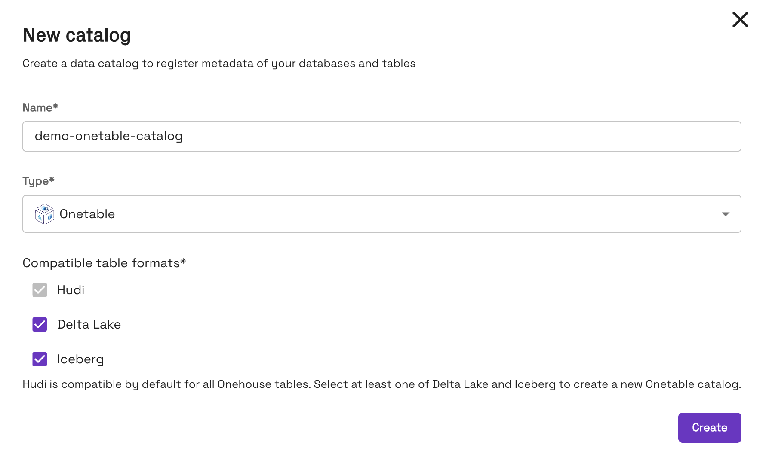Click the New catalog heading
763x463 pixels.
pyautogui.click(x=77, y=35)
